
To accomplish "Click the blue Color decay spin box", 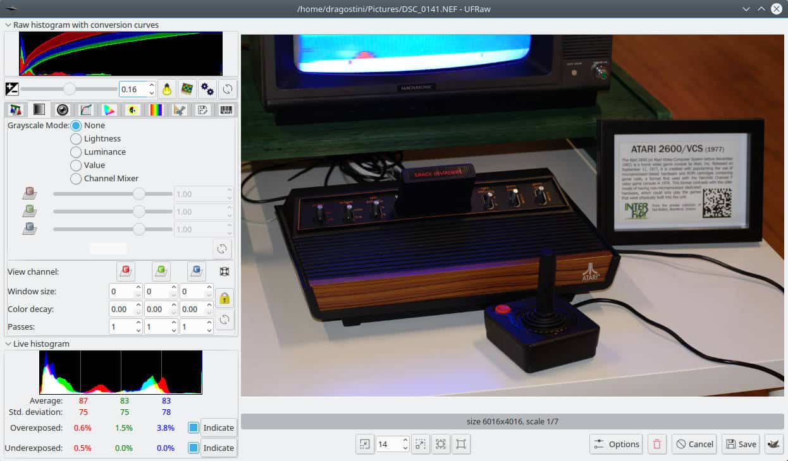I will (197, 309).
